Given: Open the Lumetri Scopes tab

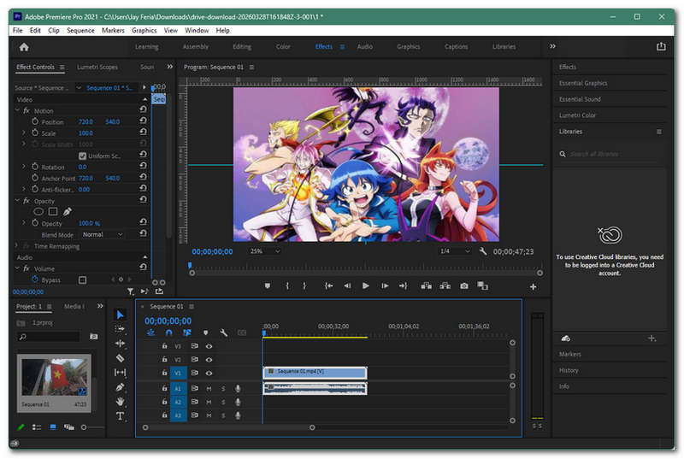Looking at the screenshot, I should pos(97,68).
